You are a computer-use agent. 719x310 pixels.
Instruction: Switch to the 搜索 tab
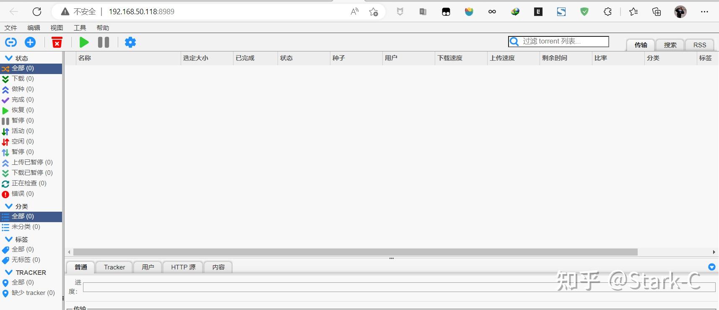[670, 45]
